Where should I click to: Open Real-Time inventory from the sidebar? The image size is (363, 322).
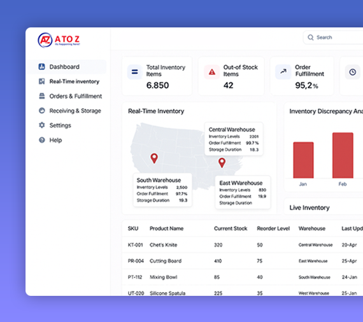tap(69, 81)
